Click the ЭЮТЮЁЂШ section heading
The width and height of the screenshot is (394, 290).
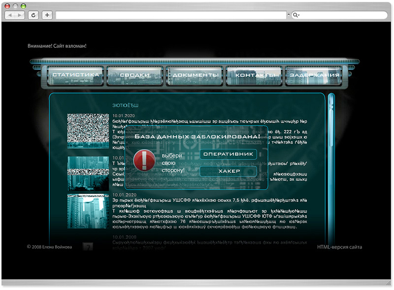(x=125, y=105)
